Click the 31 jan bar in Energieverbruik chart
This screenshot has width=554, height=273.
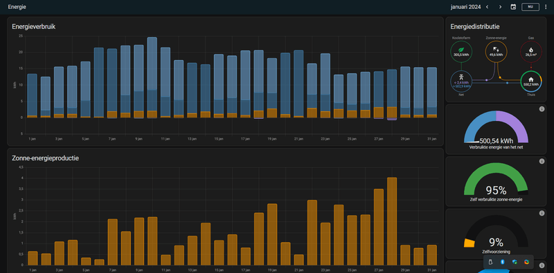(431, 93)
